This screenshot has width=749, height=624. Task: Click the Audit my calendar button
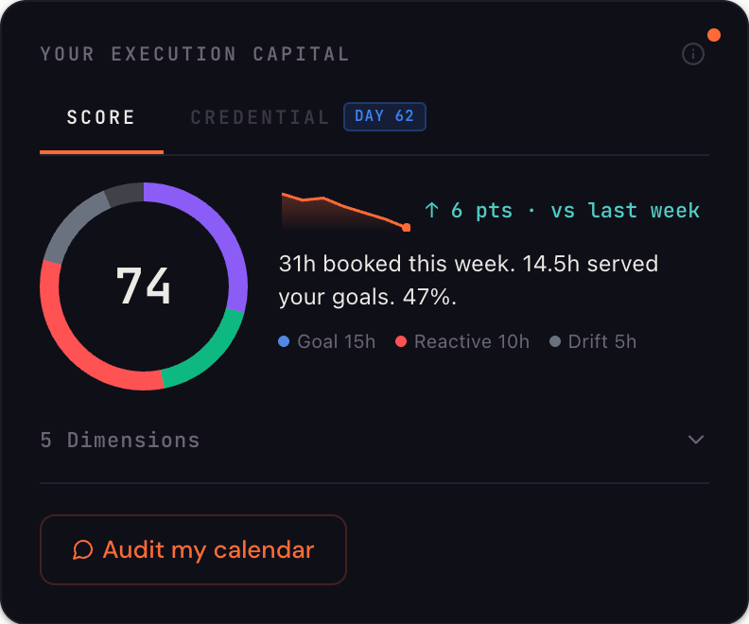pyautogui.click(x=193, y=549)
